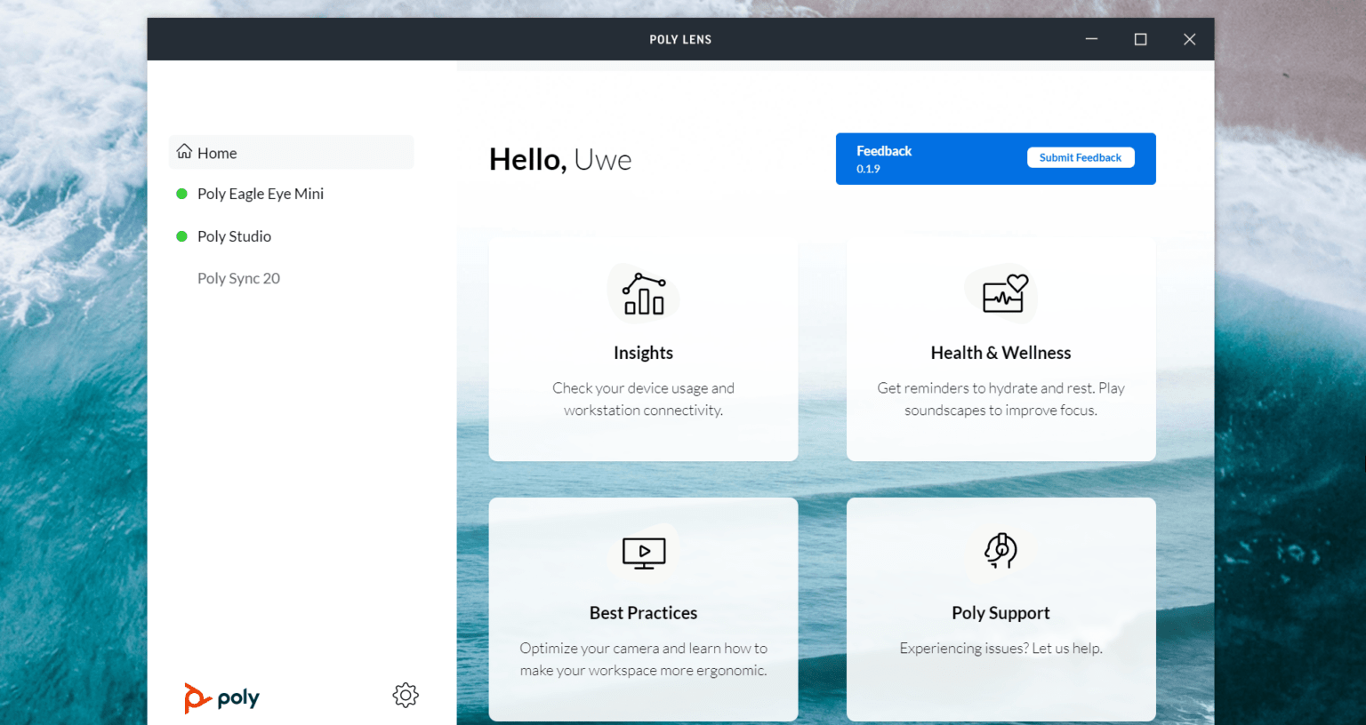The height and width of the screenshot is (725, 1366).
Task: Click the Health & Wellness heart monitor icon
Action: 1000,294
